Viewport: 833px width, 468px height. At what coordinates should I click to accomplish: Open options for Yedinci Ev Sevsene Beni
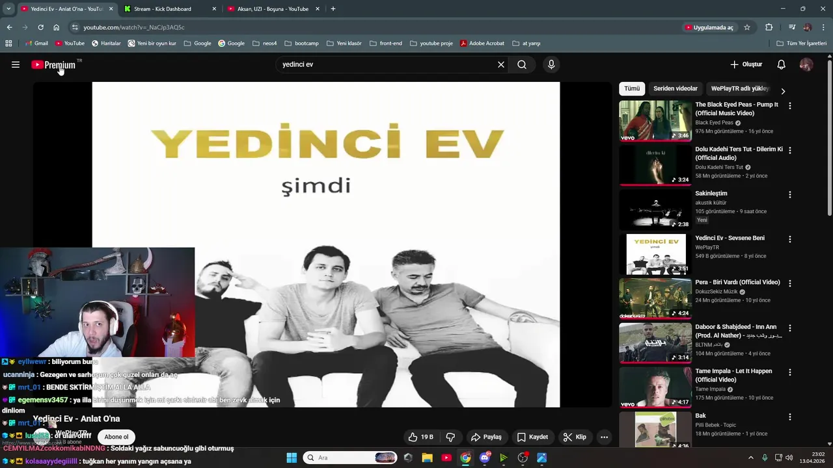pyautogui.click(x=790, y=239)
